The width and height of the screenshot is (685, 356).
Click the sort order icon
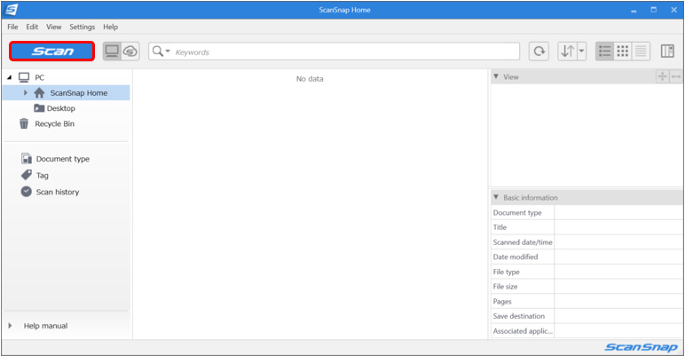[x=567, y=51]
